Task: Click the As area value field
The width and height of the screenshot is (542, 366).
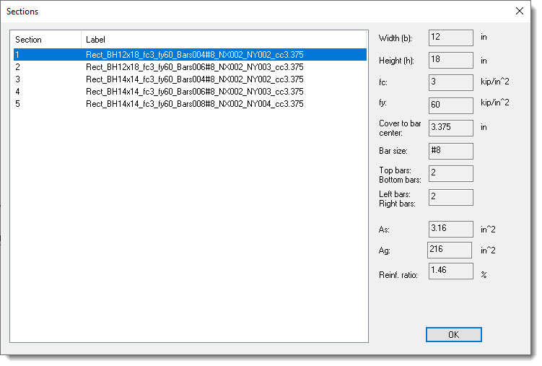Action: click(450, 230)
